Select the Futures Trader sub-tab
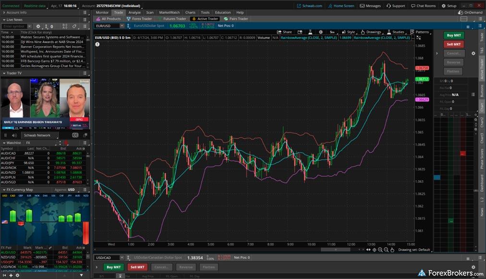Viewport: 486px width, 279px height. [x=172, y=19]
